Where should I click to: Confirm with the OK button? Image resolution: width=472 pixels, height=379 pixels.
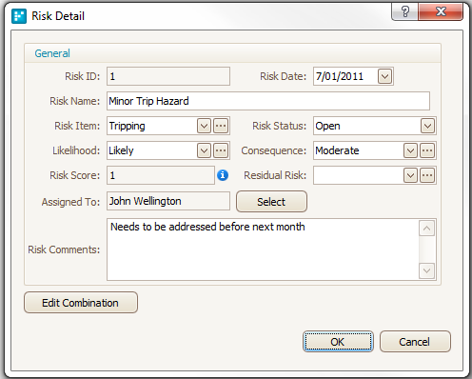[338, 342]
